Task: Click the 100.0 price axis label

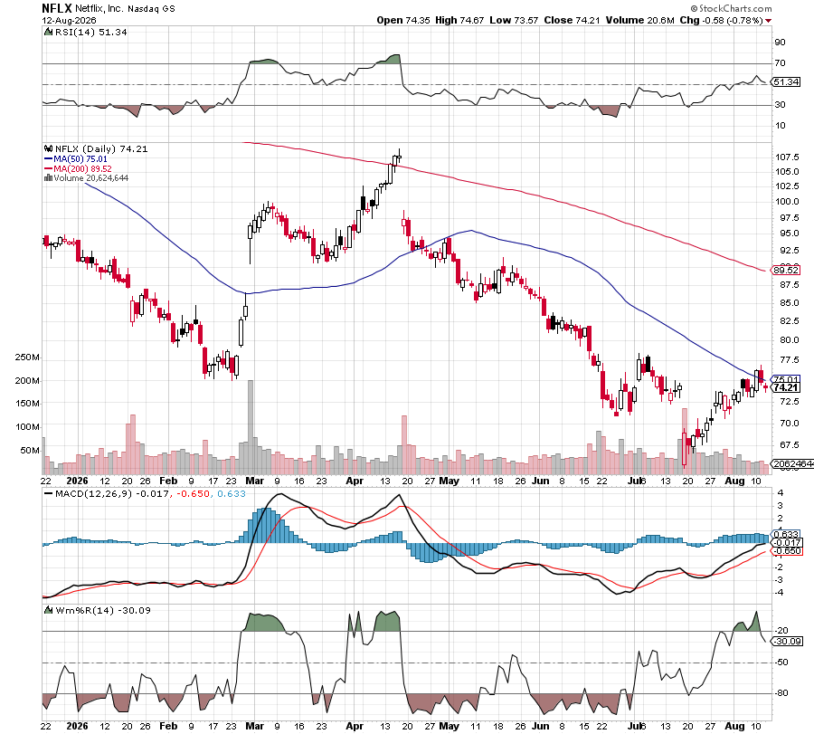Action: pyautogui.click(x=788, y=202)
